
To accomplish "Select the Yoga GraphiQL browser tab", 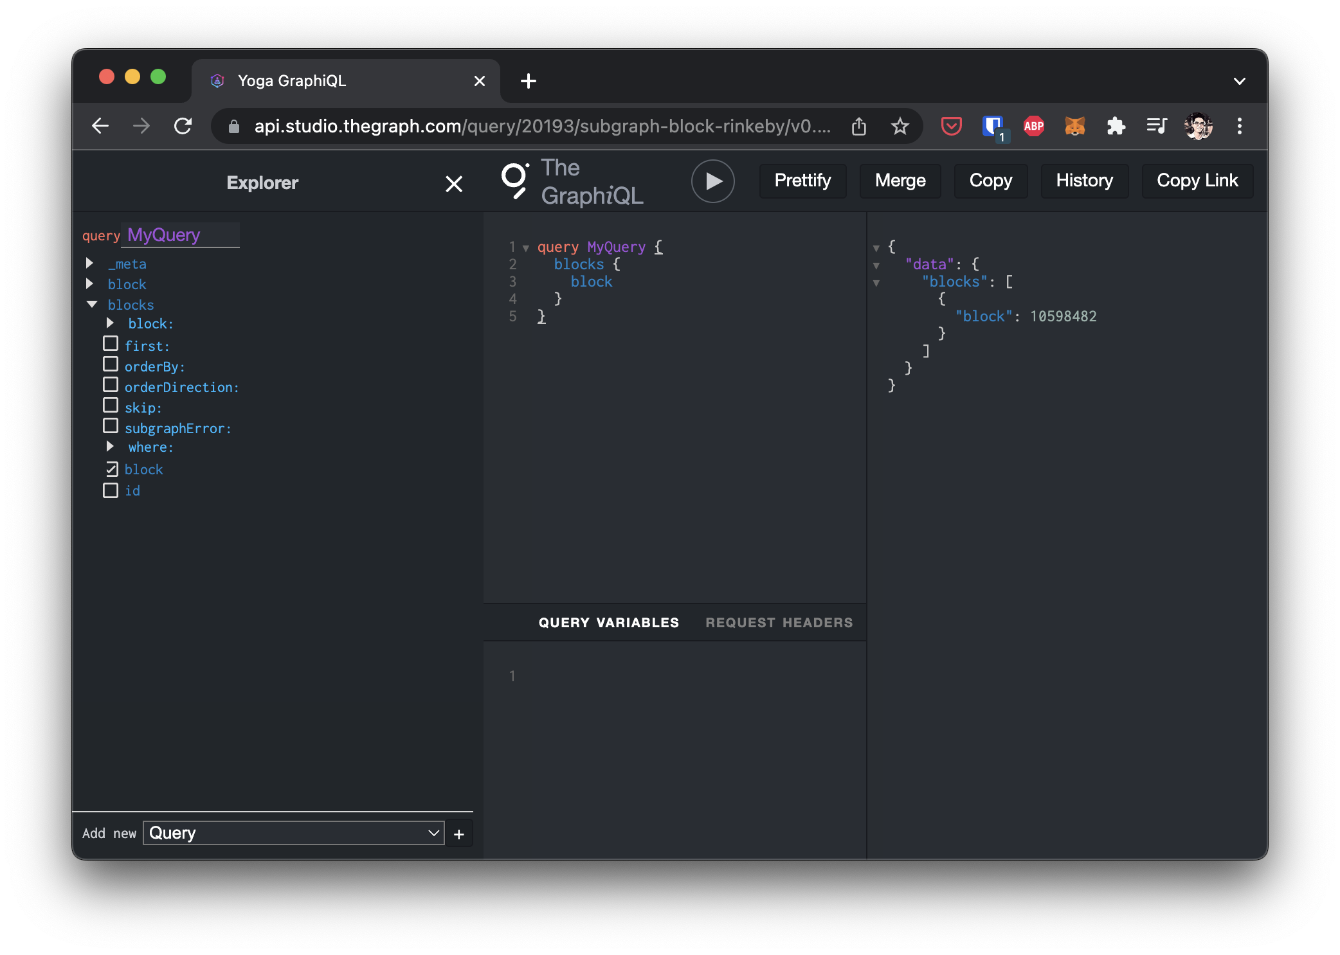I will click(x=346, y=81).
